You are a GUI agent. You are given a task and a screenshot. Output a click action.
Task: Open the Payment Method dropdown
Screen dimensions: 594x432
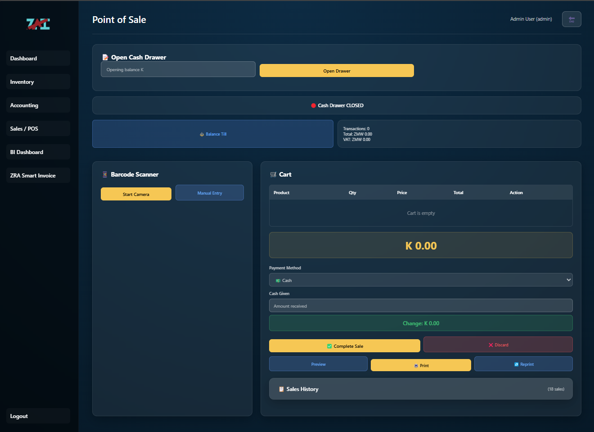click(x=421, y=280)
